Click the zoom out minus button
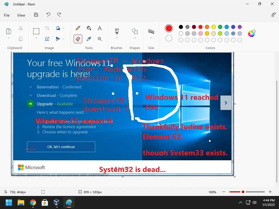This screenshot has width=279, height=209. coord(224,192)
